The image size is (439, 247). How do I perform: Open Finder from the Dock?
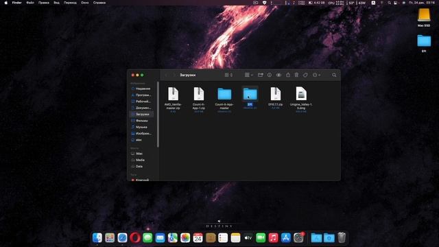pyautogui.click(x=97, y=238)
